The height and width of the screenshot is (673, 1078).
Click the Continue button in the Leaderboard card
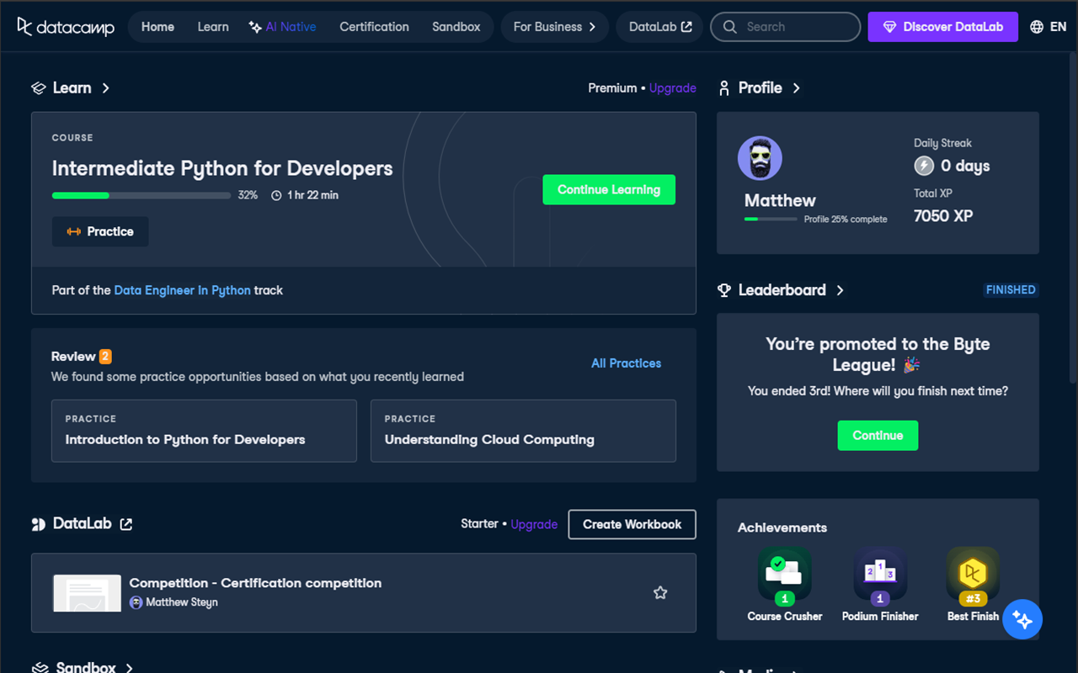pyautogui.click(x=878, y=436)
